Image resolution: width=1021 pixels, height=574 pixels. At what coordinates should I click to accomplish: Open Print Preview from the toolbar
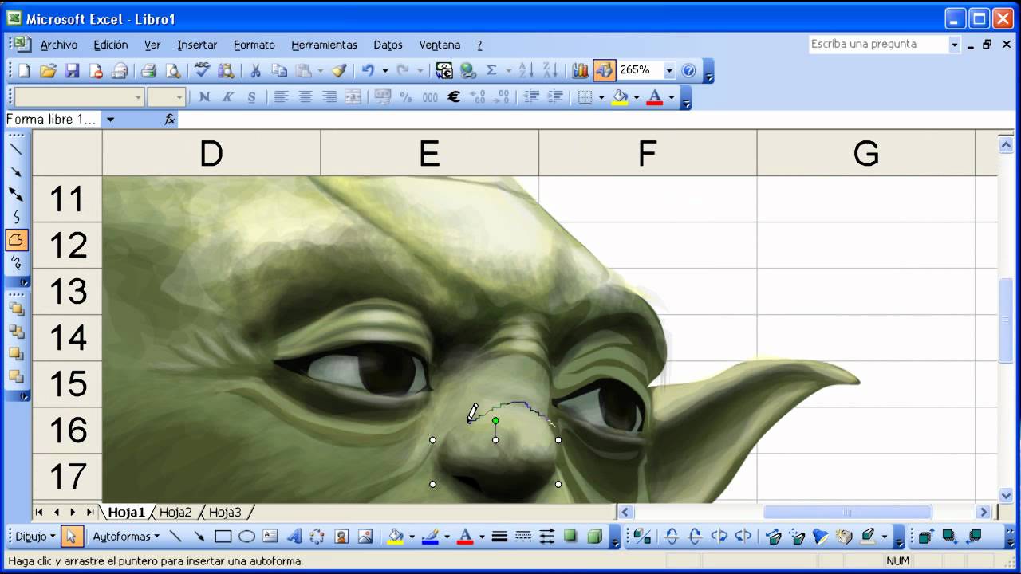coord(172,70)
